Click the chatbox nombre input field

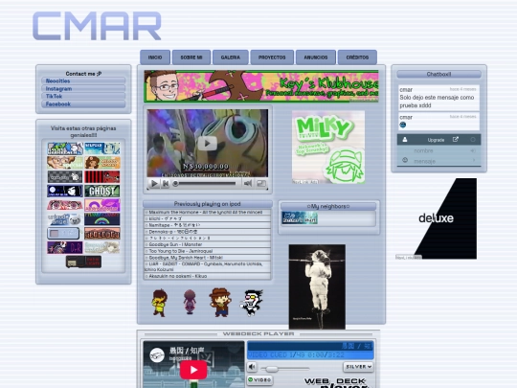pos(438,150)
